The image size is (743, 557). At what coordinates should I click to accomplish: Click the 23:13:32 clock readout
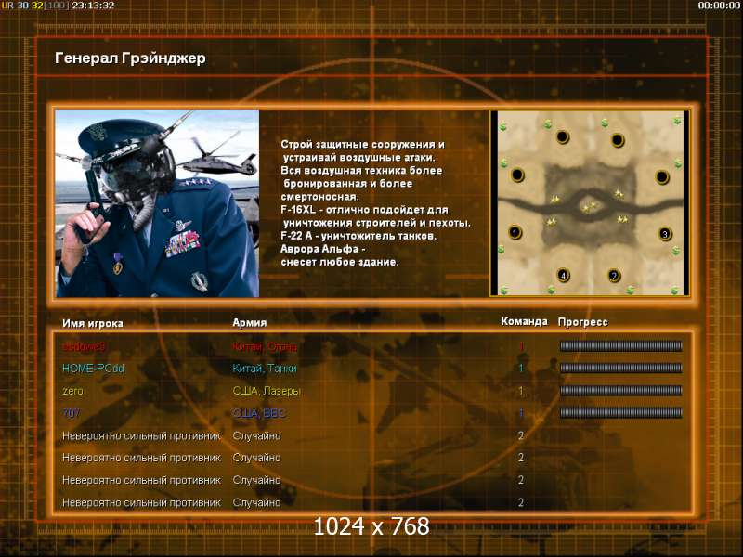click(x=94, y=6)
